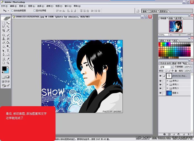Select the Eraser tool
This screenshot has width=194, height=141.
(4, 43)
